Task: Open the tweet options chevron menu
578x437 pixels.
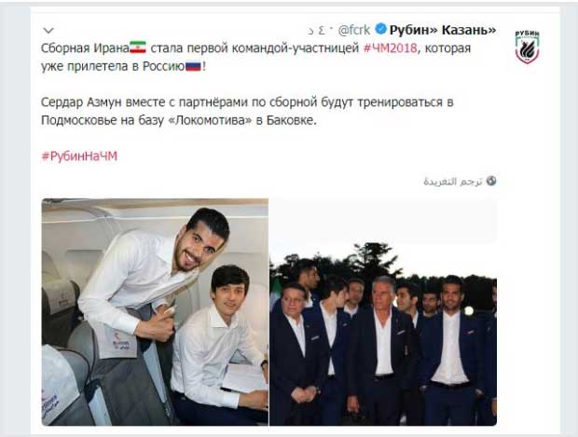Action: point(48,31)
